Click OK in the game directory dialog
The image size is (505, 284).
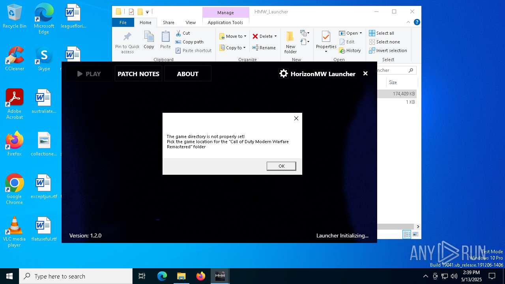[281, 166]
